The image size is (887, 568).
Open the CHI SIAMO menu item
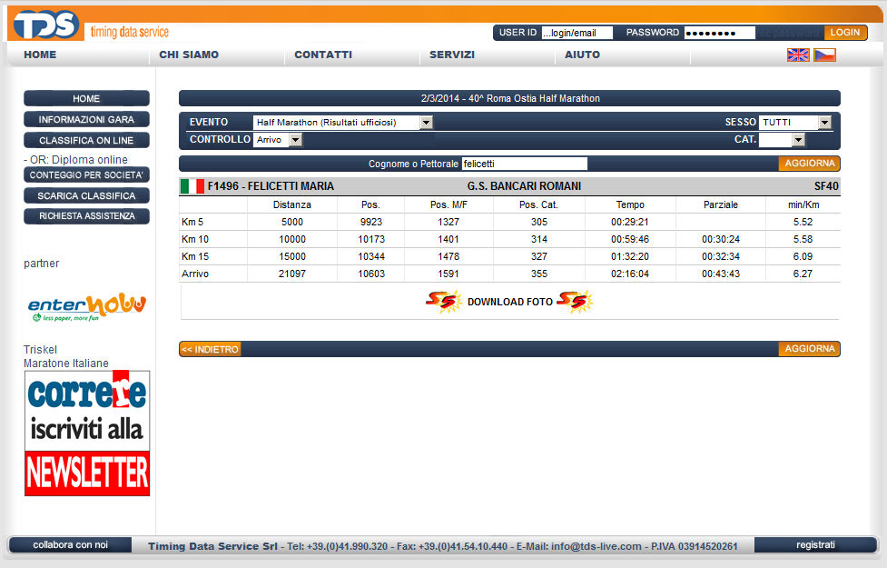[189, 55]
